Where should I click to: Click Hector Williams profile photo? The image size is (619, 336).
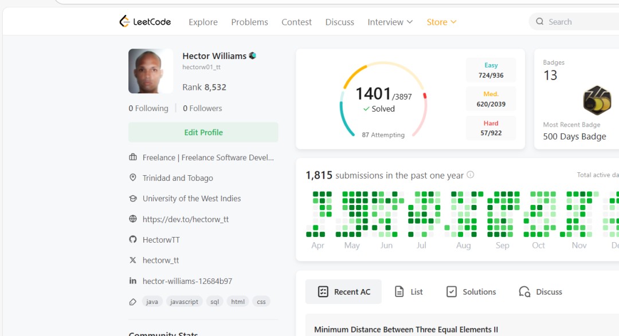pos(150,71)
